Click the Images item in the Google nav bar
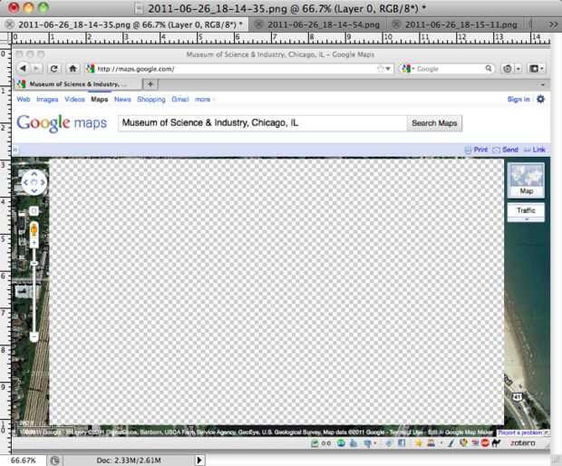This screenshot has width=562, height=466. (x=47, y=100)
